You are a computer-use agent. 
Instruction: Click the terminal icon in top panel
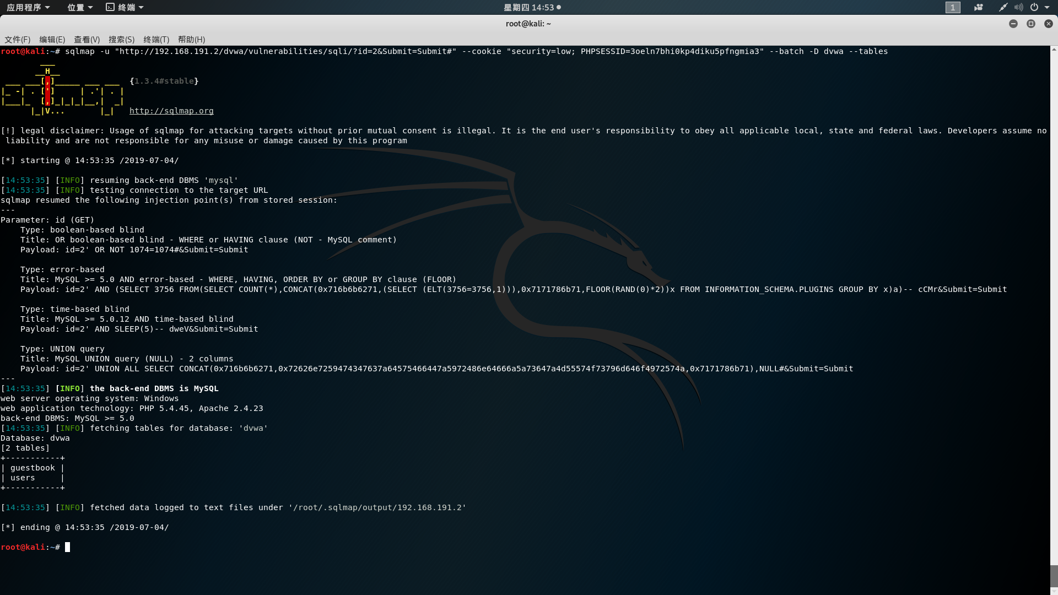coord(110,7)
